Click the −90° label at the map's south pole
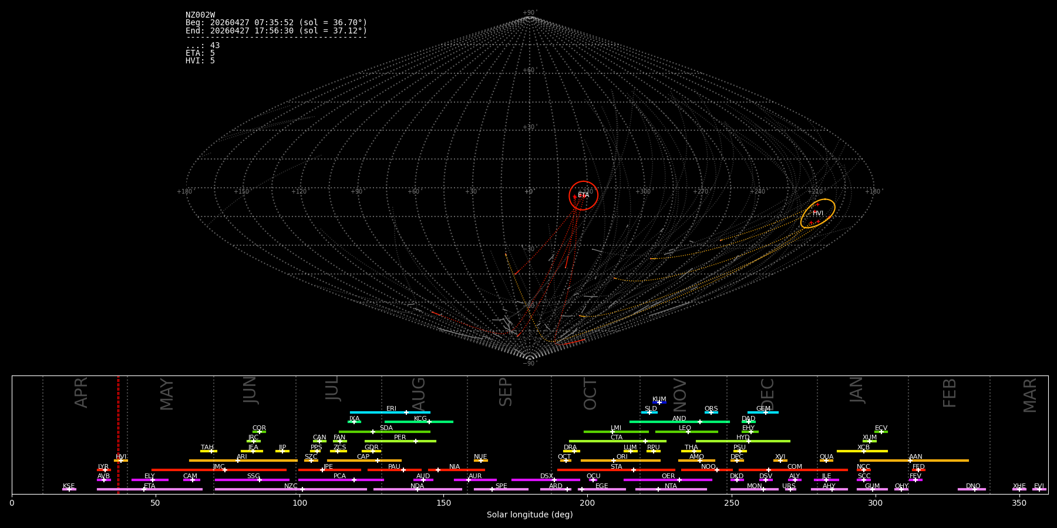 point(529,364)
